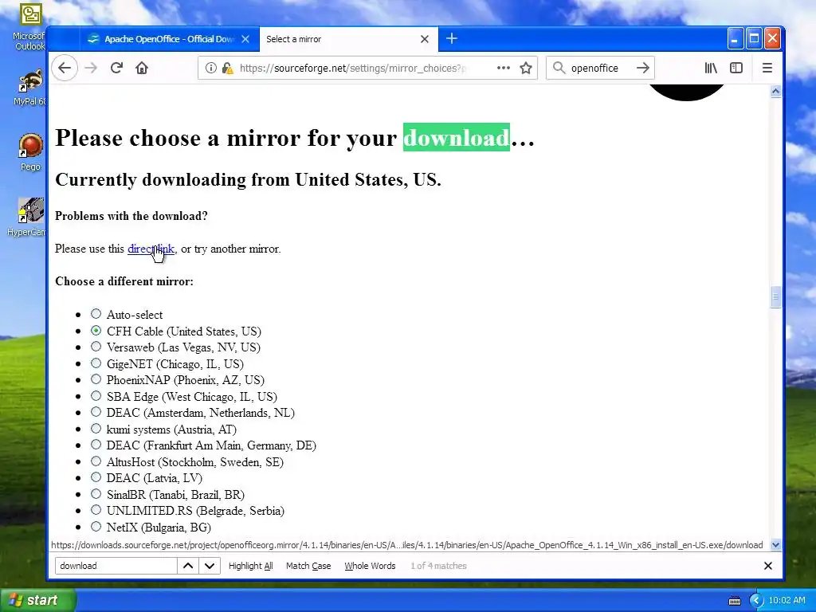Image resolution: width=816 pixels, height=612 pixels.
Task: Open the browser home page
Action: click(142, 68)
